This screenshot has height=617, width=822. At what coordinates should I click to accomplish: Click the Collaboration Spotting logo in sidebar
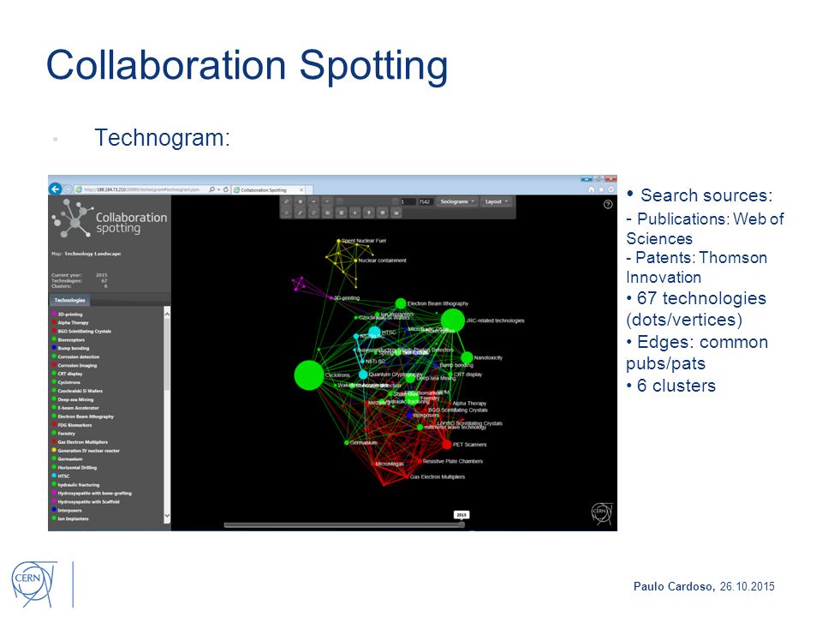click(x=110, y=219)
